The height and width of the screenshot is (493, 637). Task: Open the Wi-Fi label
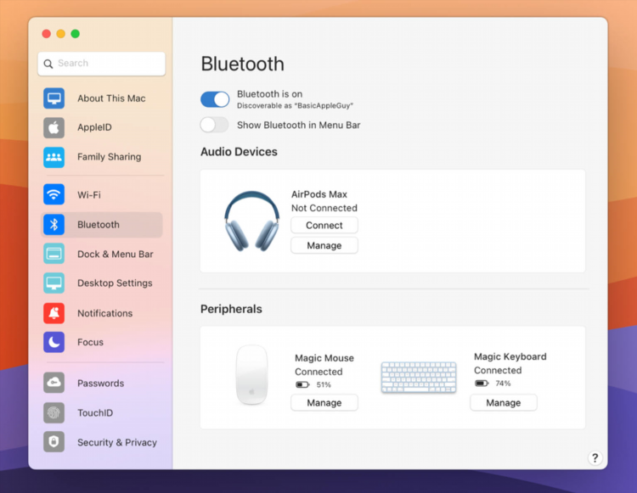pyautogui.click(x=89, y=195)
